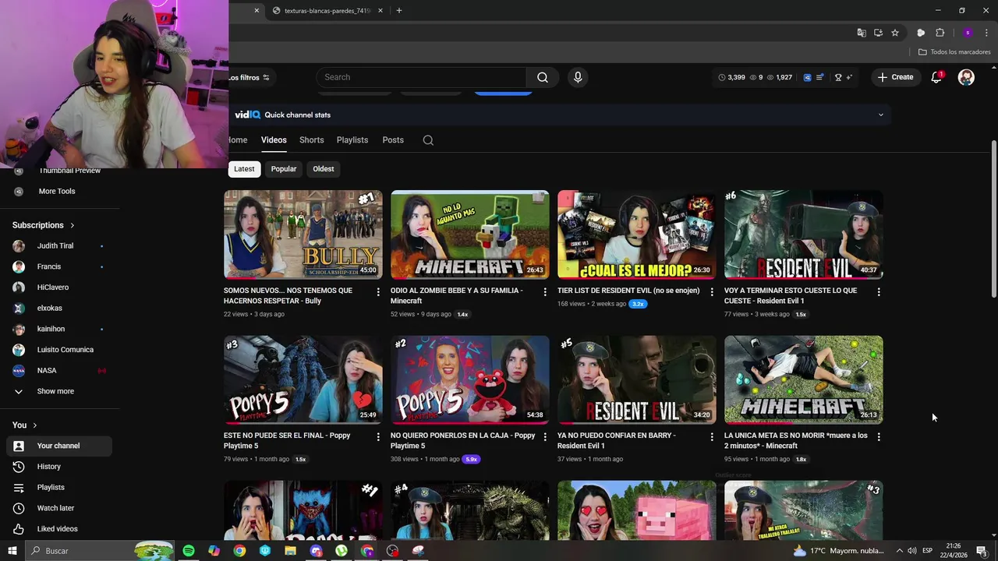Open ODIO AL ZOMBIE BEBE Minecraft thumbnail
The image size is (998, 561).
(x=470, y=235)
